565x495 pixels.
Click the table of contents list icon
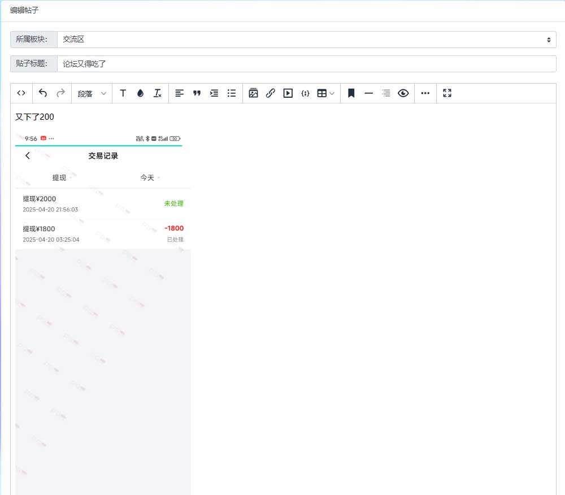click(386, 93)
